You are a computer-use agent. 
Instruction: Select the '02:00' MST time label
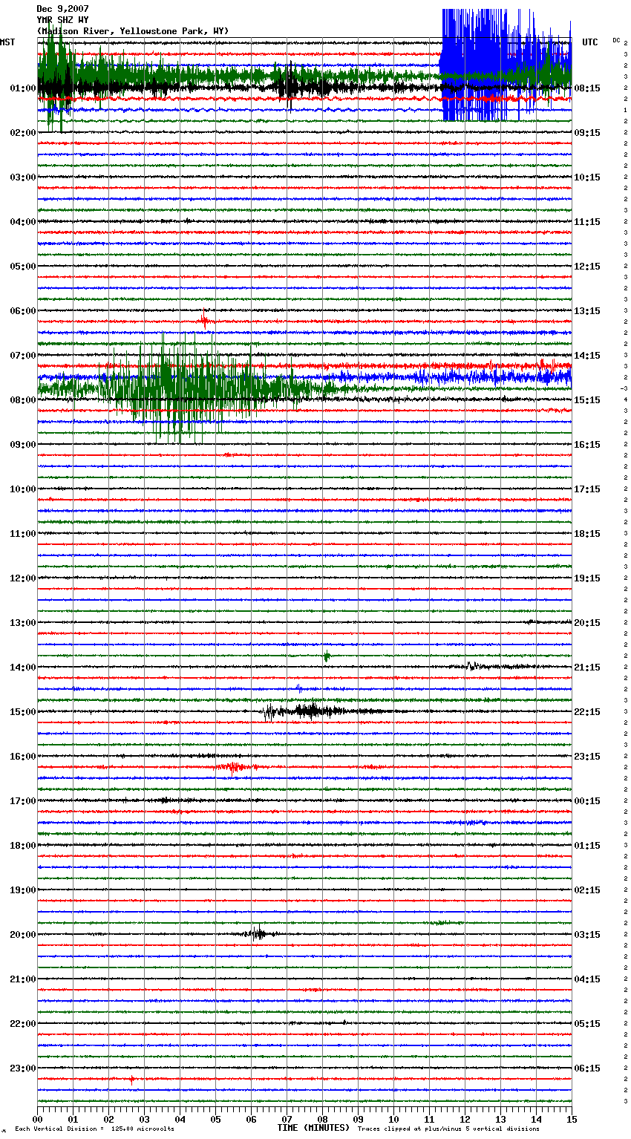click(23, 133)
